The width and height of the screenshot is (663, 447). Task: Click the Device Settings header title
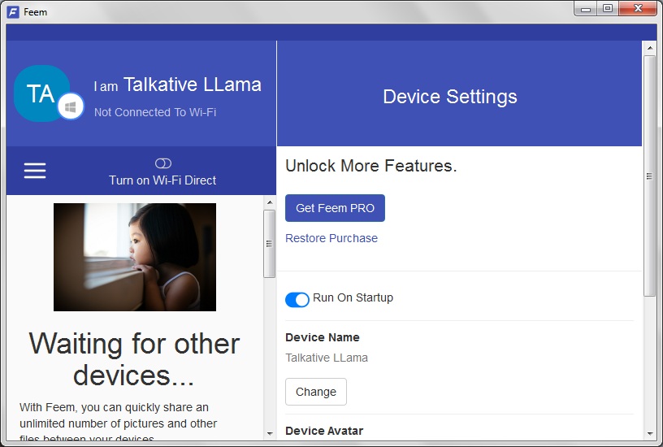pyautogui.click(x=449, y=97)
